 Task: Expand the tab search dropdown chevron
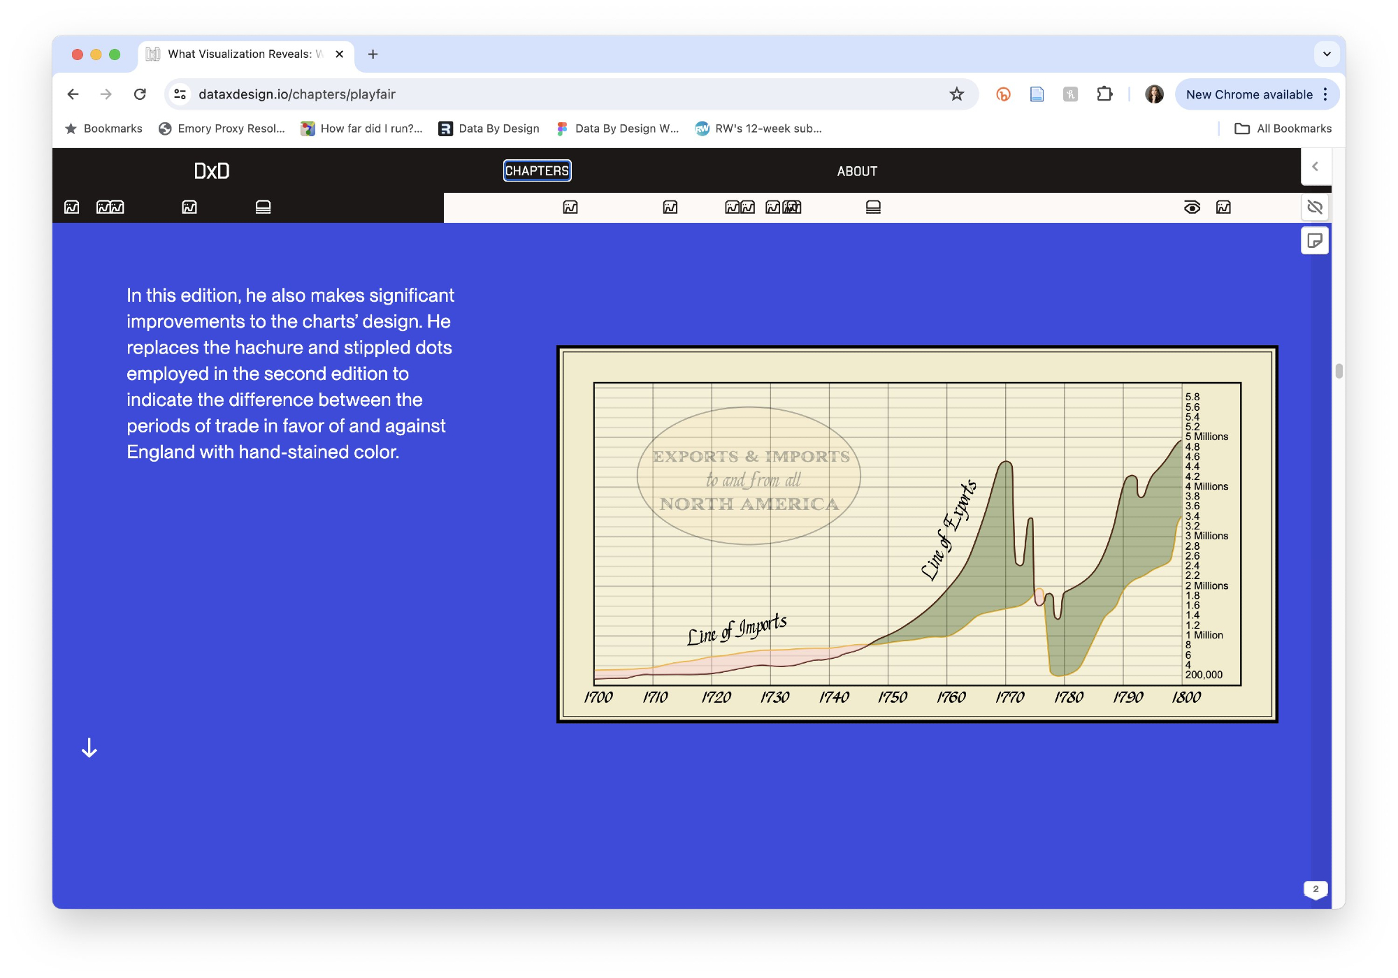coord(1326,54)
